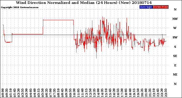Click the 17:30 time axis label
This screenshot has height=98, width=182.
122,93
